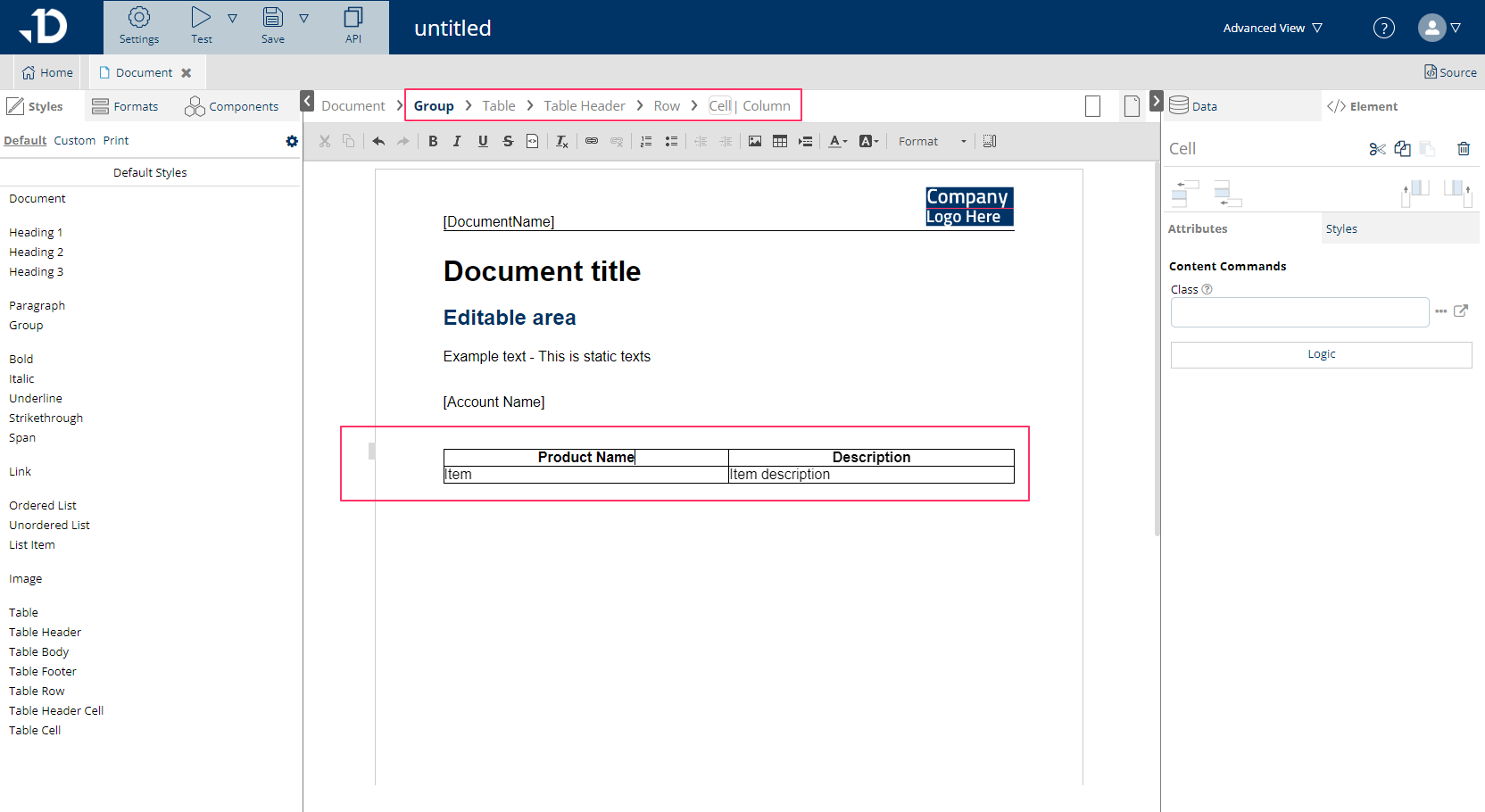The height and width of the screenshot is (812, 1485).
Task: Collapse the right panel with the arrow toggle
Action: point(1156,101)
